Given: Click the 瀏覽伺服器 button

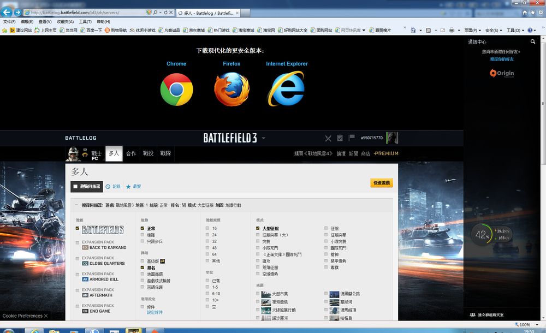Looking at the screenshot, I should pos(88,187).
